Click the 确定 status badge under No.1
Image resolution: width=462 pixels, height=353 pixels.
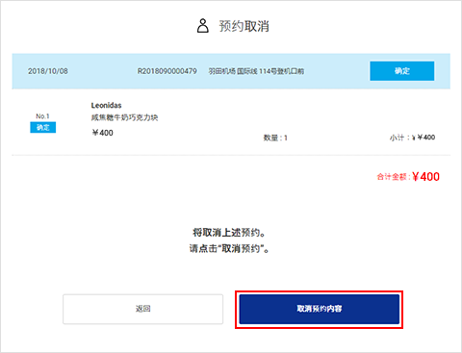pos(43,127)
